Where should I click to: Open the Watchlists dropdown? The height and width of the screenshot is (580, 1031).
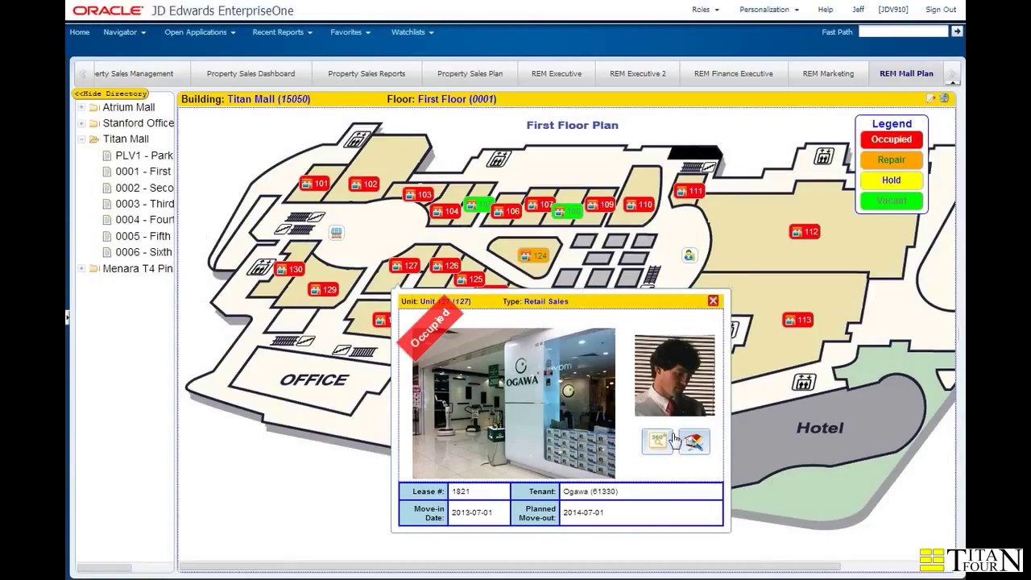(x=412, y=32)
